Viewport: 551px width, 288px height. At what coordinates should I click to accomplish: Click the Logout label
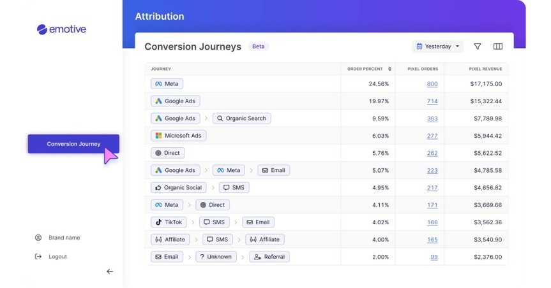tap(57, 256)
